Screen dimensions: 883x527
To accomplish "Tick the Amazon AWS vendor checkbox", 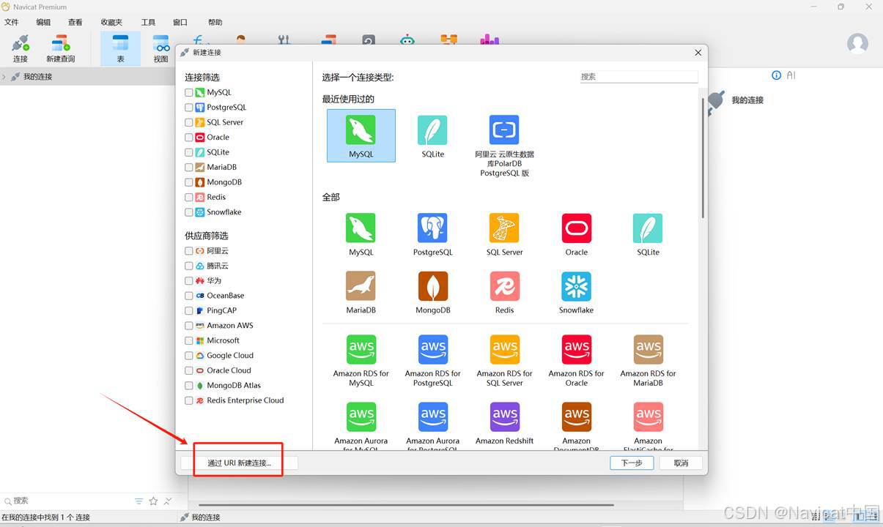I will click(x=189, y=326).
